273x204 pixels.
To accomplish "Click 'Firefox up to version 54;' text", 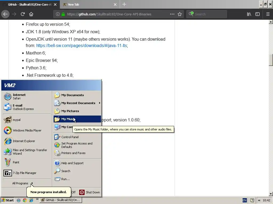I will click(48, 24).
